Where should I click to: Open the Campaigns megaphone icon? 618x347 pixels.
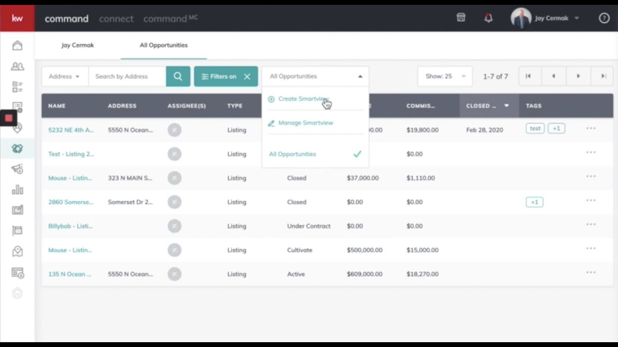17,169
